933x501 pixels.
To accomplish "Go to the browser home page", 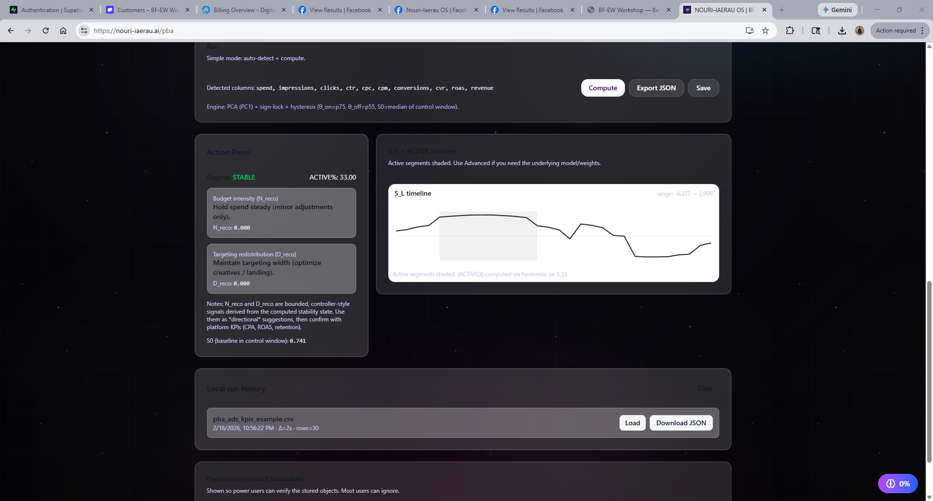I will pyautogui.click(x=63, y=31).
